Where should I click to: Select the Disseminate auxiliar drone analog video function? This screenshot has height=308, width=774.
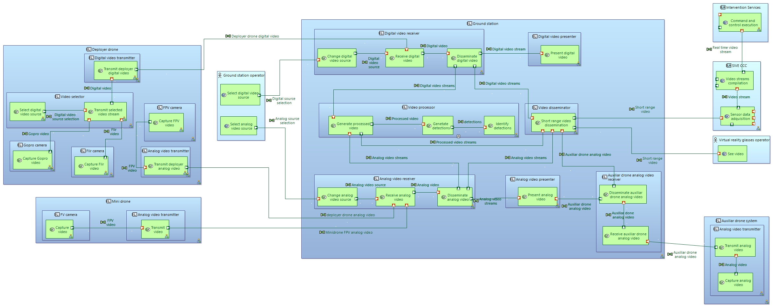623,194
